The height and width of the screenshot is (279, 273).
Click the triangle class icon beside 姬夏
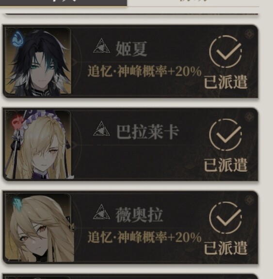101,46
